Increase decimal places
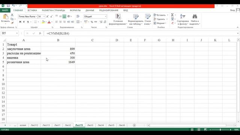 pos(101,22)
